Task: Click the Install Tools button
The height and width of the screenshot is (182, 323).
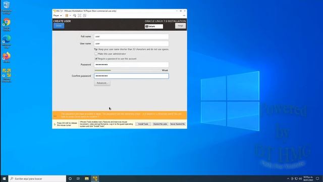Action: 143,124
